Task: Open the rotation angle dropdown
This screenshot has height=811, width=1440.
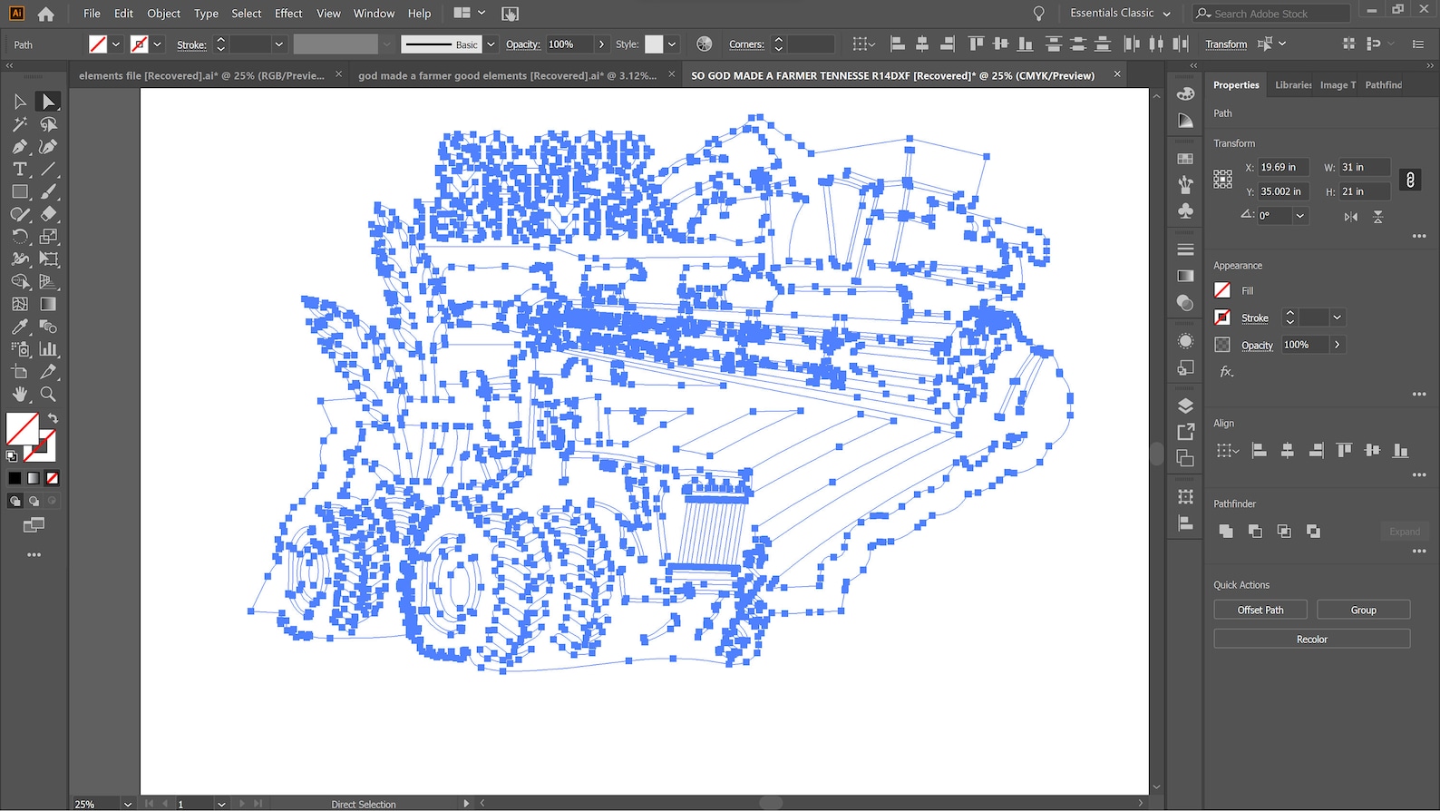Action: 1299,216
